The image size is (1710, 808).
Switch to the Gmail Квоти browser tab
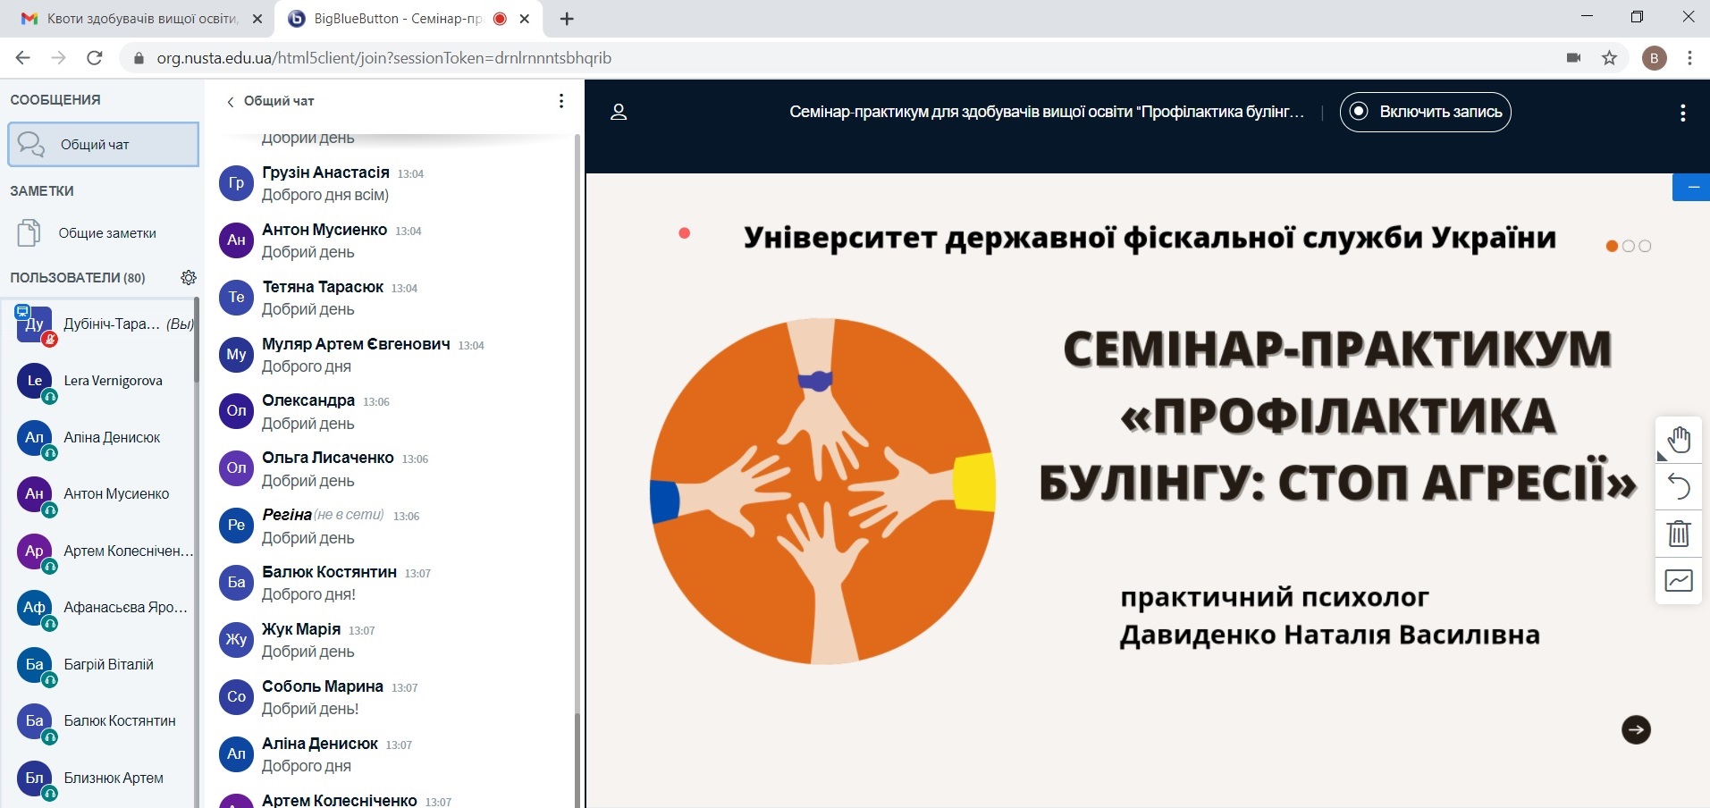pos(141,19)
